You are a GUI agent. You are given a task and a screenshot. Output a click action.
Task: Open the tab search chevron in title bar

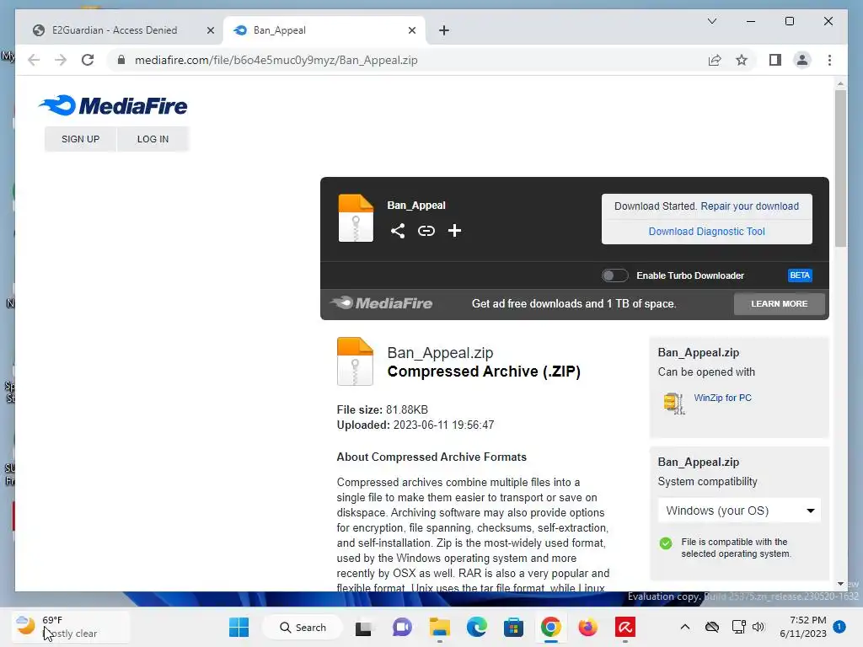point(711,21)
